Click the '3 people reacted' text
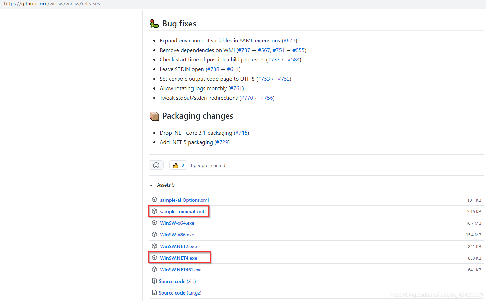 point(207,165)
